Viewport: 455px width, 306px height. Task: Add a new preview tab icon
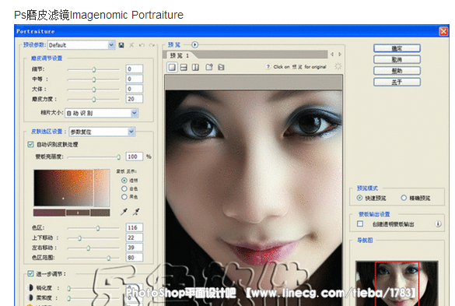click(x=209, y=67)
